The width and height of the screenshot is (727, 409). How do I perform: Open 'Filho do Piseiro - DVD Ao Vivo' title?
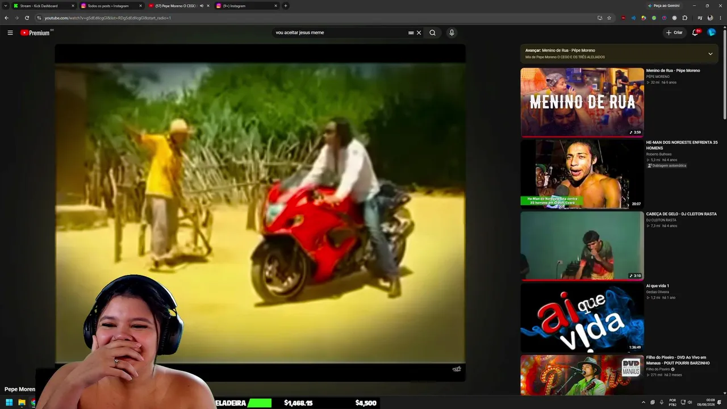678,360
